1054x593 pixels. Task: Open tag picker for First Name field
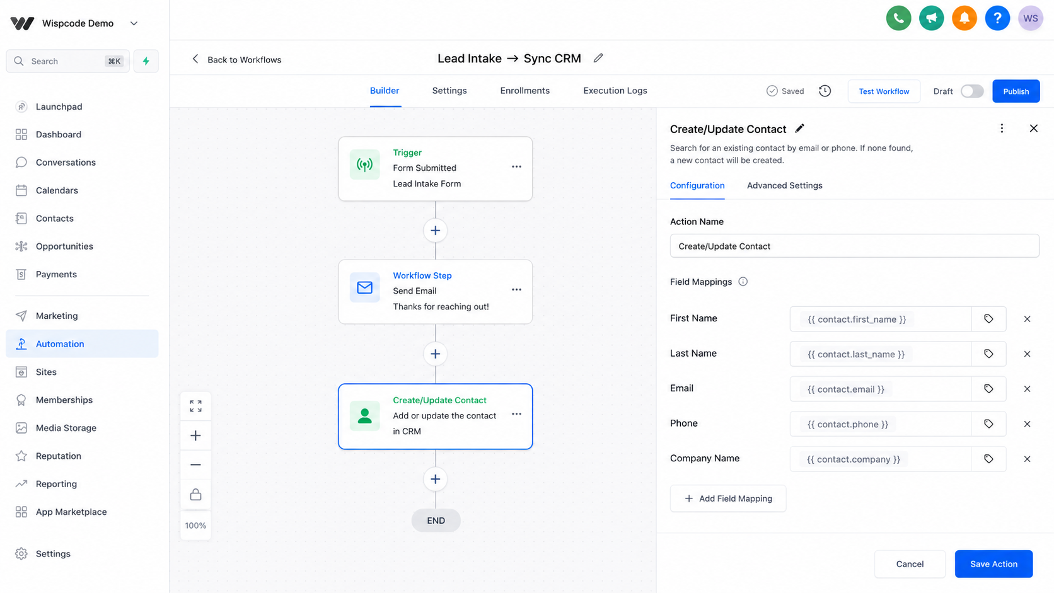point(988,319)
